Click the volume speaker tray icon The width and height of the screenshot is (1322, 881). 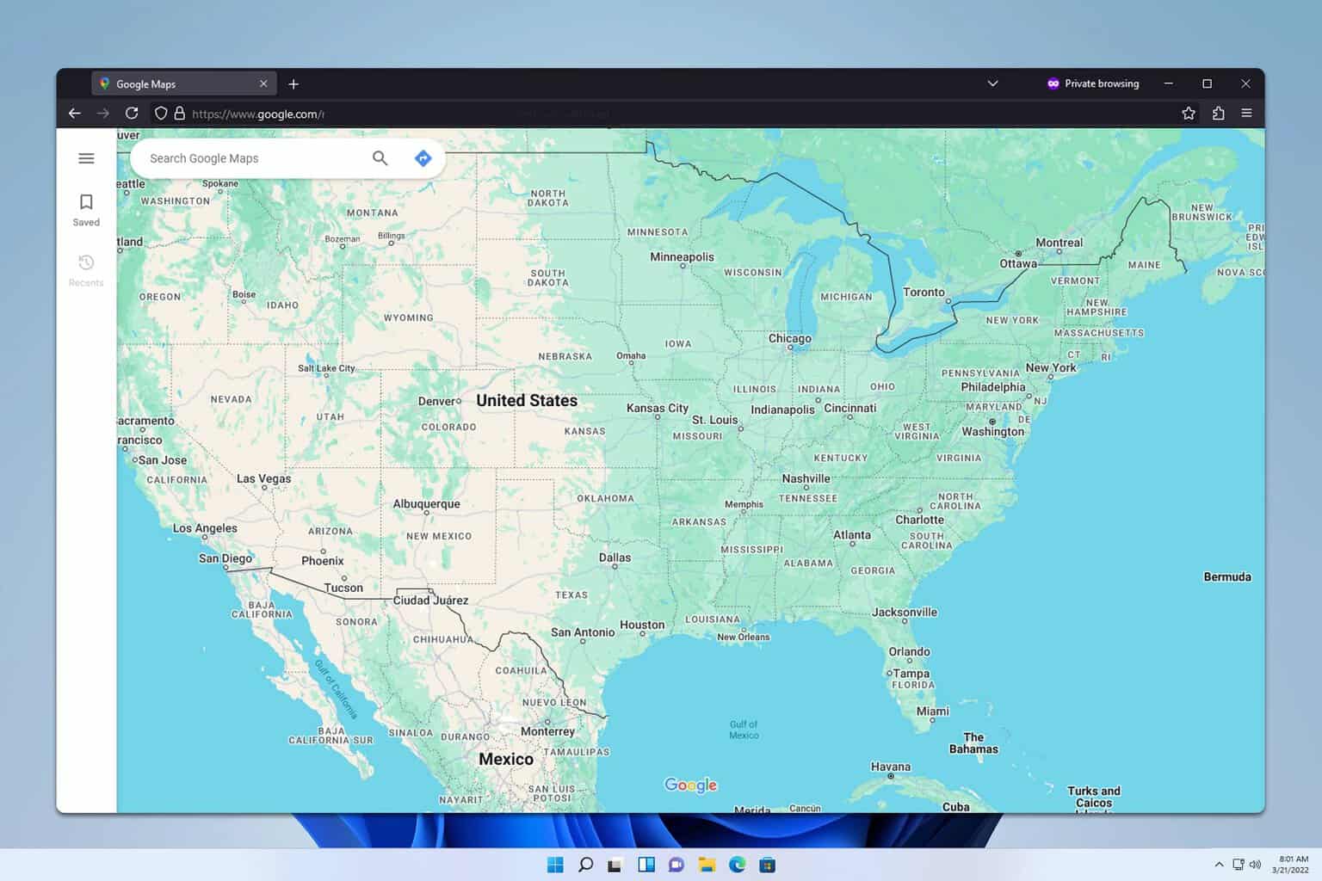coord(1255,865)
